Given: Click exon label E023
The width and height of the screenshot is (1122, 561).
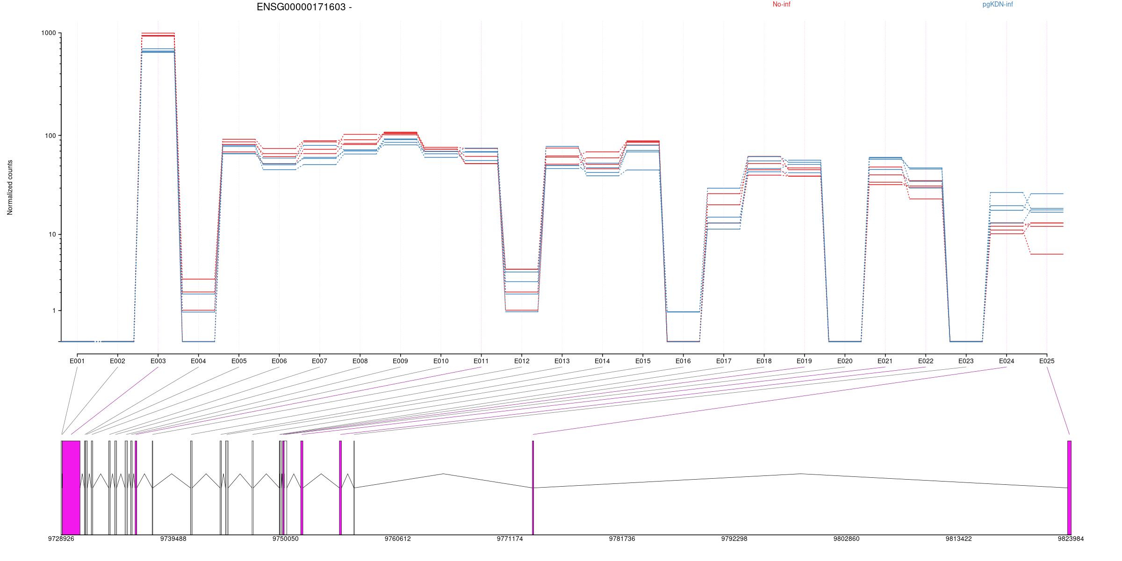Looking at the screenshot, I should tap(966, 361).
